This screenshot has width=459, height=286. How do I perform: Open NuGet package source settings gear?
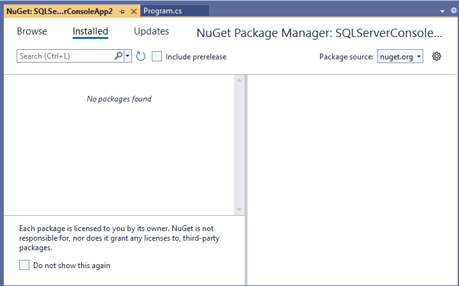coord(437,56)
